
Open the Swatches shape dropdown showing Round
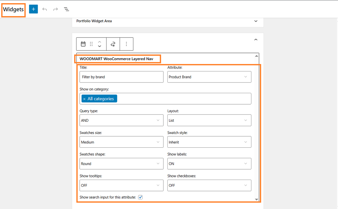pyautogui.click(x=121, y=164)
